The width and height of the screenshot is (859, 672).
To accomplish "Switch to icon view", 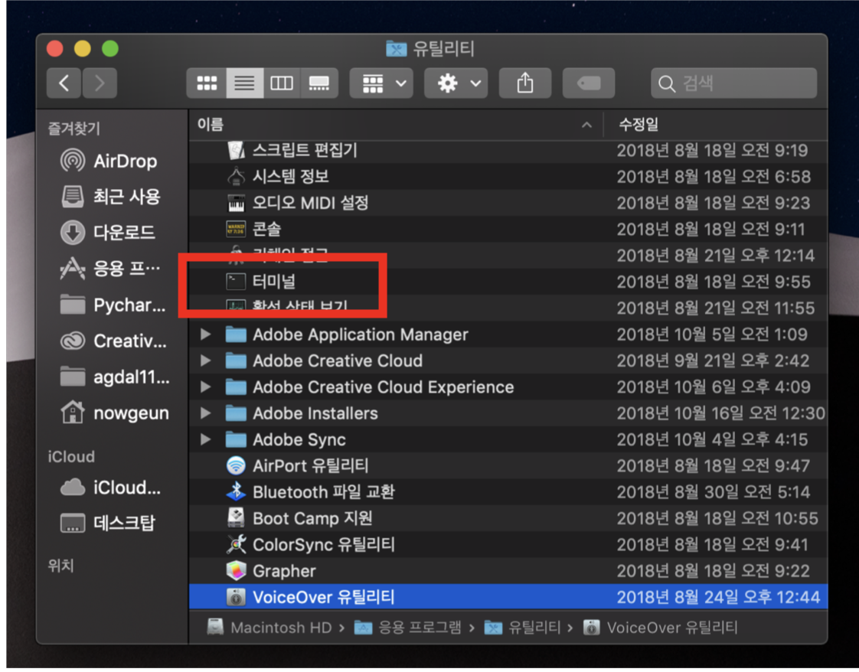I will [207, 83].
